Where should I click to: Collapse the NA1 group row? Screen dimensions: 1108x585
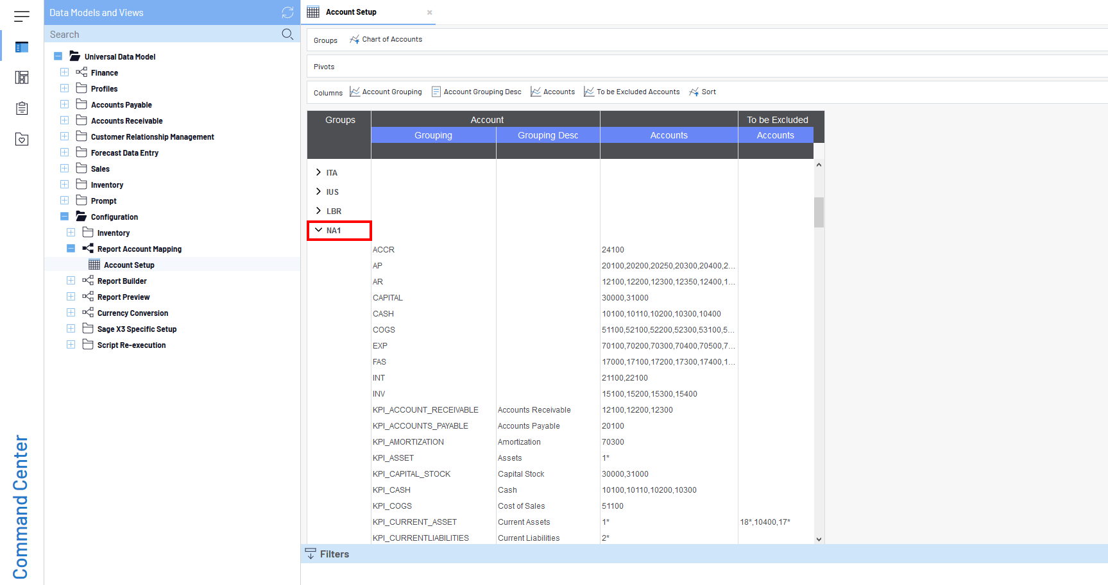(x=319, y=230)
